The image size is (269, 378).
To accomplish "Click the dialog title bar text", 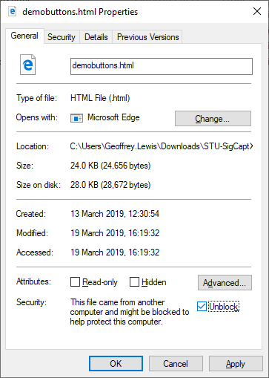I will point(80,12).
